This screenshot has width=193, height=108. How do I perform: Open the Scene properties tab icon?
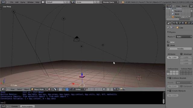(x=180, y=23)
